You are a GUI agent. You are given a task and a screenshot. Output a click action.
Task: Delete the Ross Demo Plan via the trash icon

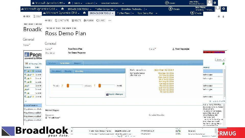pos(76,20)
